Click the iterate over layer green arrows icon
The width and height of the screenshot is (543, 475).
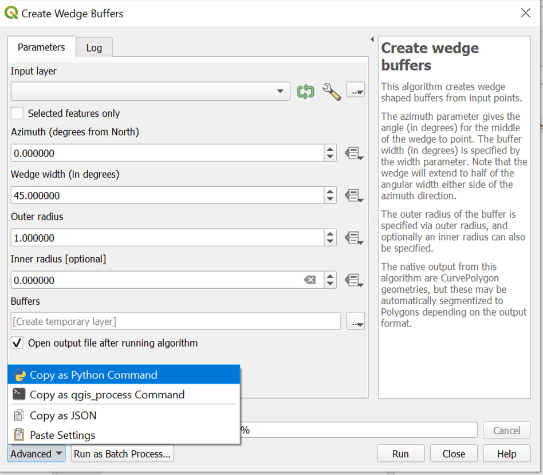click(305, 92)
